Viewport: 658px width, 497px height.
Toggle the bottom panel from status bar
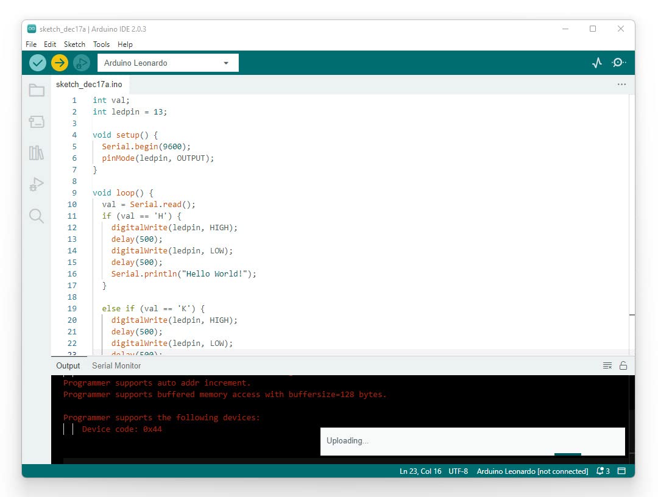[x=621, y=471]
